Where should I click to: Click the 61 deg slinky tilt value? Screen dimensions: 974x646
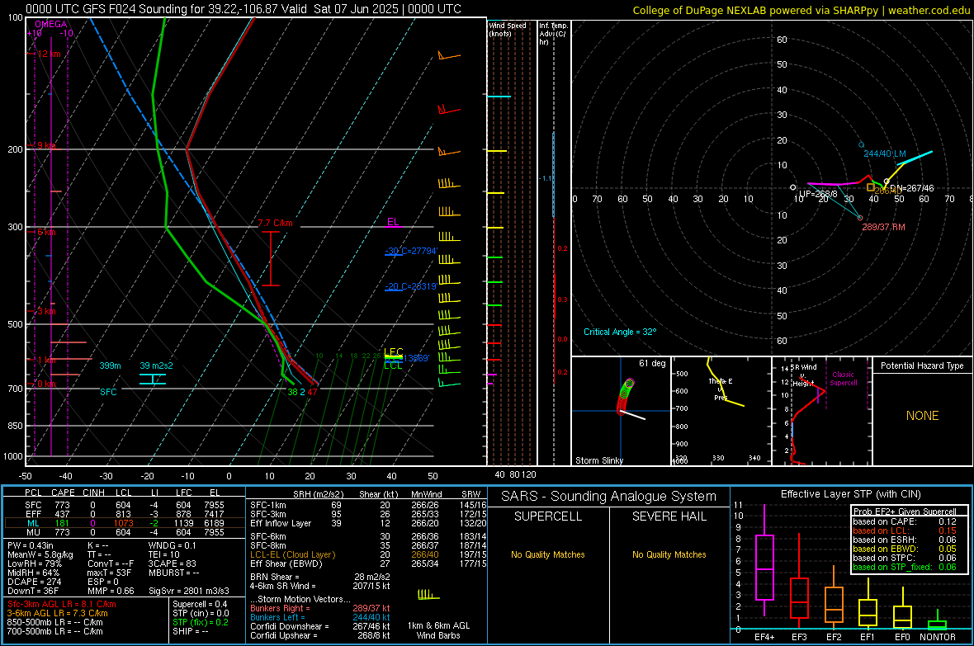click(651, 363)
